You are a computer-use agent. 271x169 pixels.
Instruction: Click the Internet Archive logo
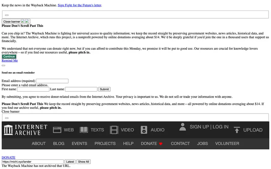[x=26, y=130]
